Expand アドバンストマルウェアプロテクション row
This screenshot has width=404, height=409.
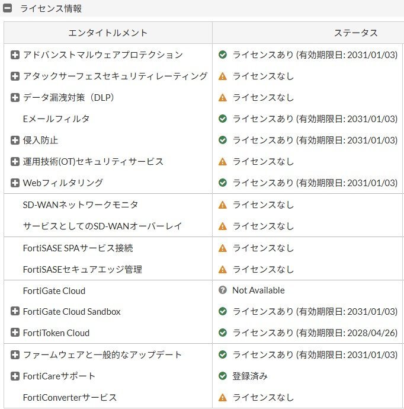(x=15, y=55)
